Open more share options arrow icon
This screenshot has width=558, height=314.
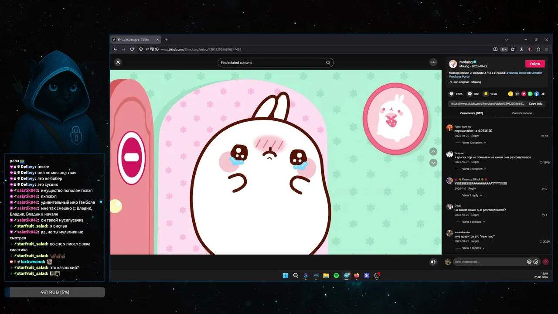coord(543,94)
